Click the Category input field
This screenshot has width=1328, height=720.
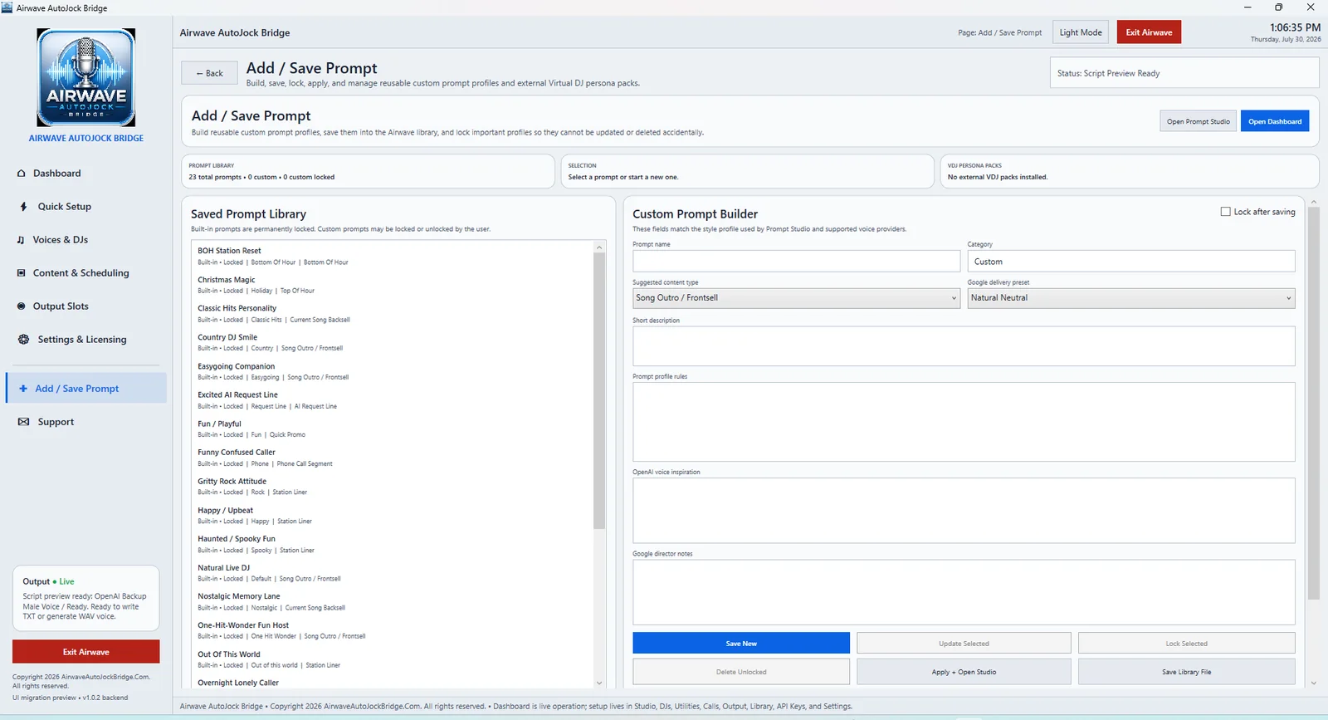pyautogui.click(x=1131, y=261)
